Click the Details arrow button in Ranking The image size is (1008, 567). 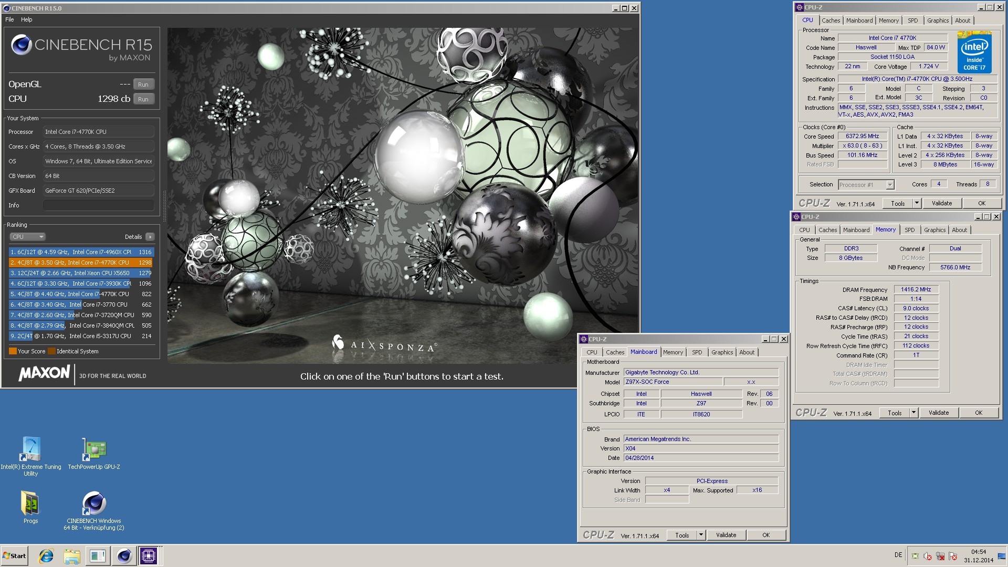pos(150,237)
